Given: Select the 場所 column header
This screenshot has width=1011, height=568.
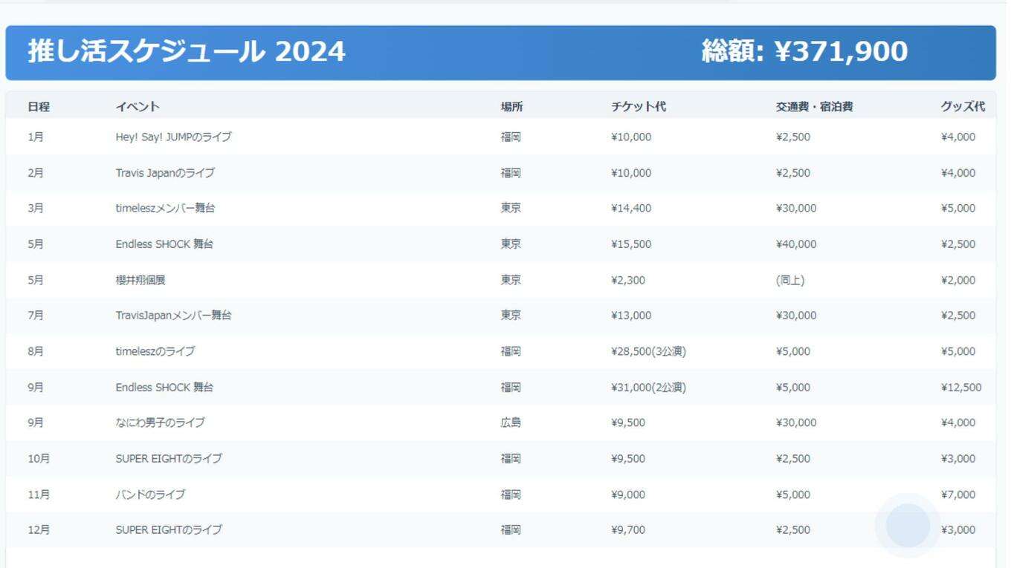Looking at the screenshot, I should 511,107.
